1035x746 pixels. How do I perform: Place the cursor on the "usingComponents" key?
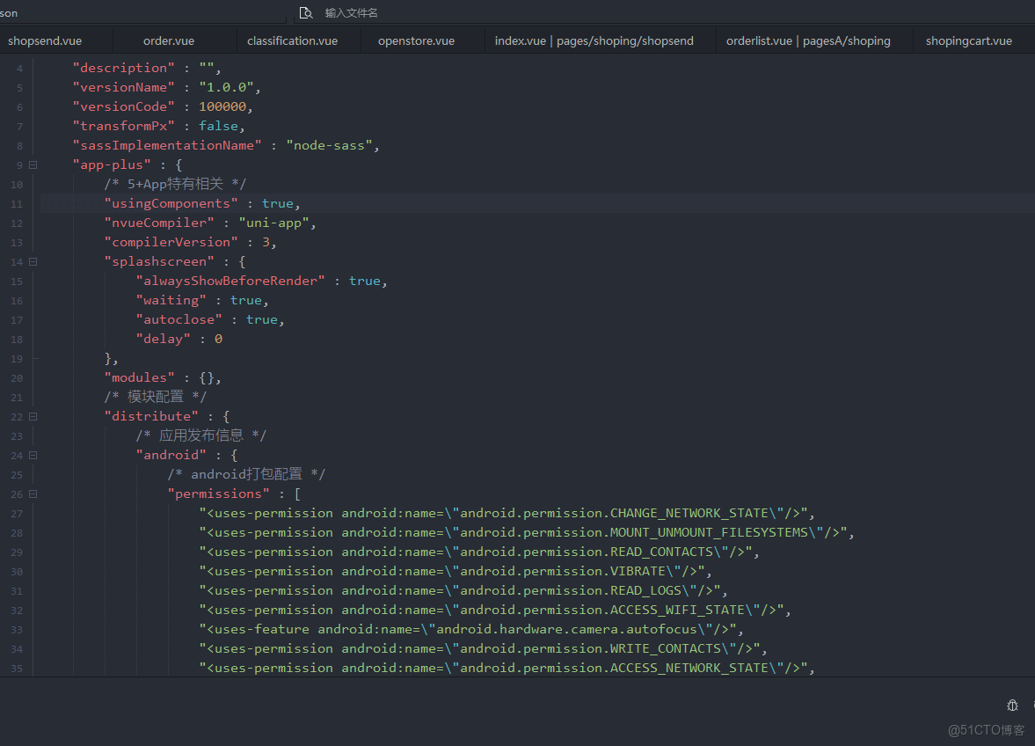[x=171, y=203]
